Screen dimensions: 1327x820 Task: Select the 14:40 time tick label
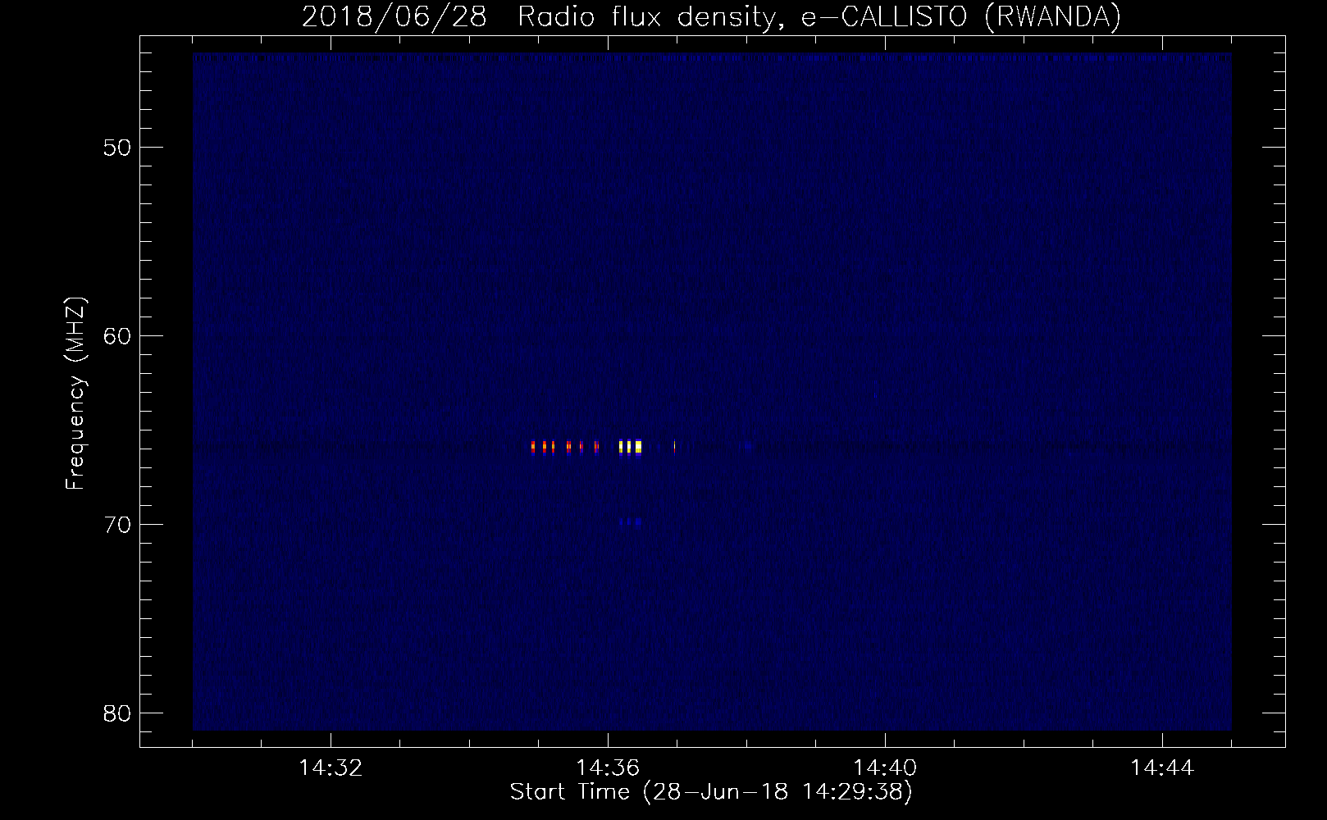pyautogui.click(x=885, y=768)
